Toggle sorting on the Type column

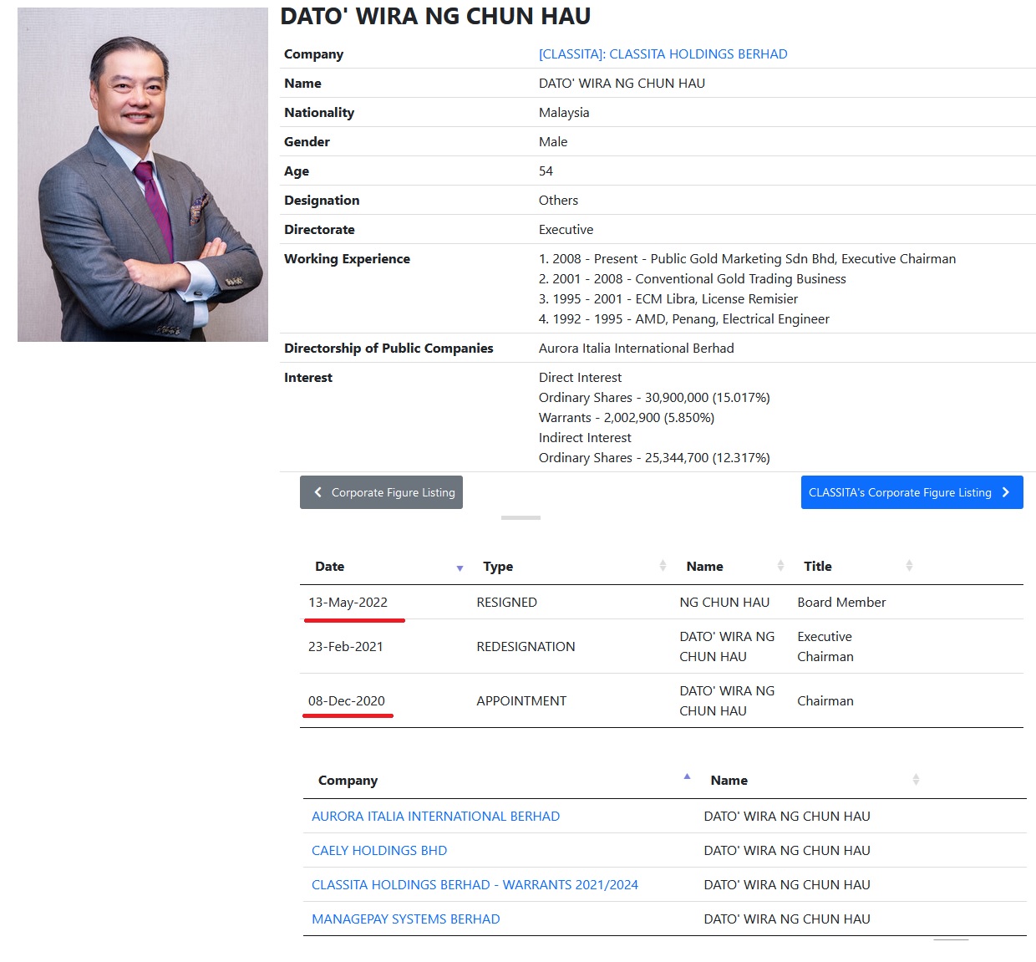tap(498, 566)
